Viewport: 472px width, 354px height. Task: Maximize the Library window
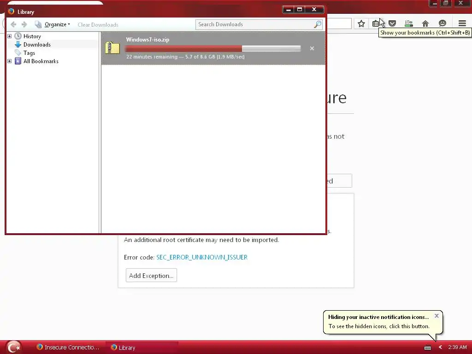click(300, 9)
